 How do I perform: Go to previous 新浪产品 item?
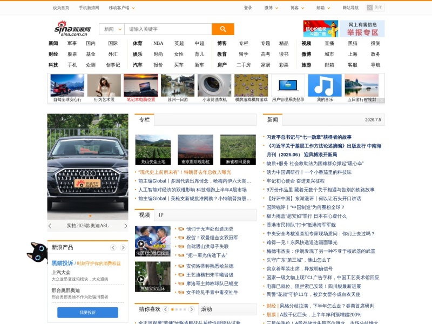coord(113,248)
